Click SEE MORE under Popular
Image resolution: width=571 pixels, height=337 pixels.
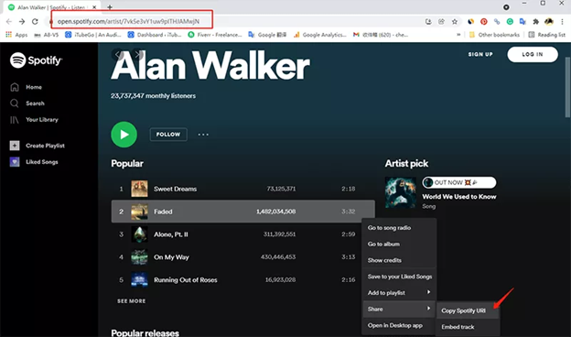tap(132, 301)
